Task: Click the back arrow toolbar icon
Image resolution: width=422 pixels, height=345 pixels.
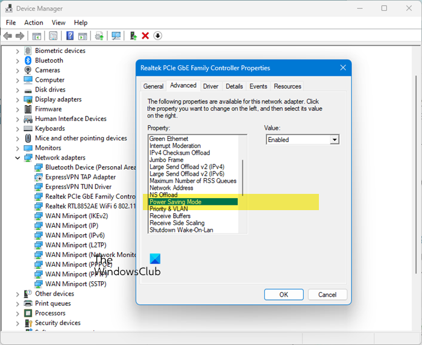Action: tap(8, 36)
